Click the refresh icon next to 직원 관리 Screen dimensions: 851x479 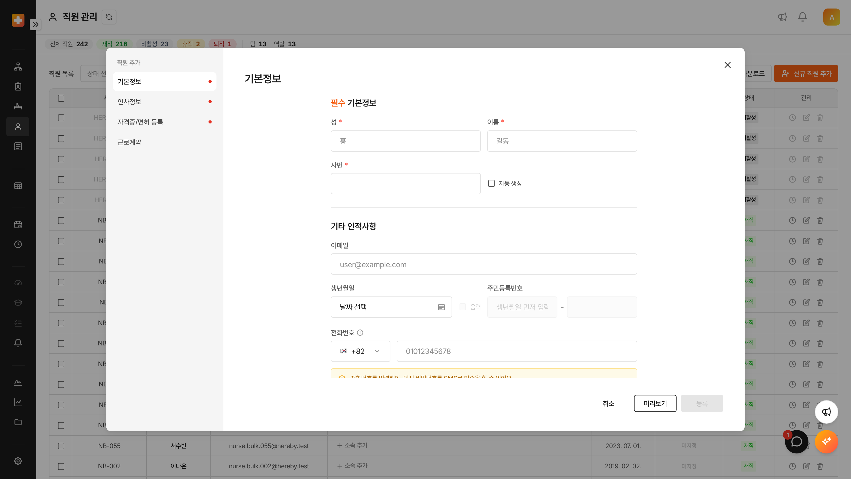109,17
